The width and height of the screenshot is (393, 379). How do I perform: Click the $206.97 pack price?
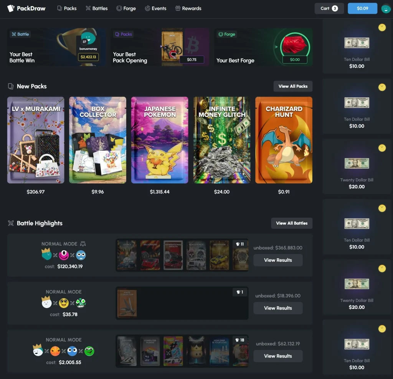(36, 192)
